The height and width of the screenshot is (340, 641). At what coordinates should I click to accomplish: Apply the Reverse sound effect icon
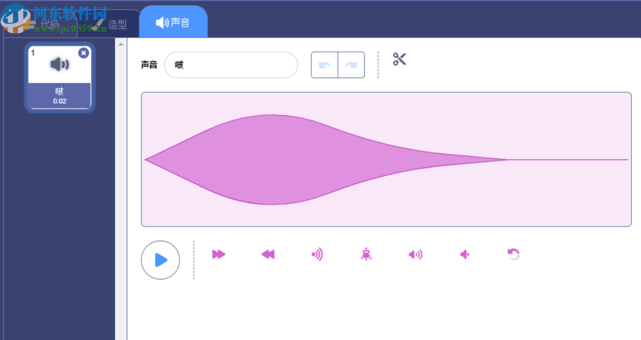[513, 254]
